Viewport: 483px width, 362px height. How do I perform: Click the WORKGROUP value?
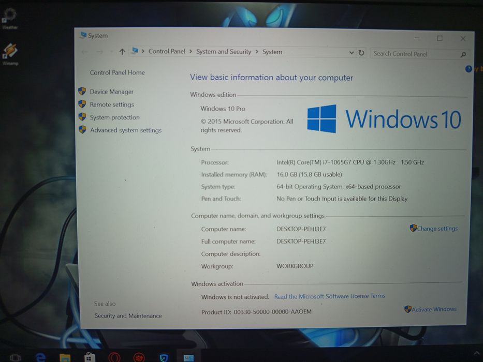(x=295, y=266)
